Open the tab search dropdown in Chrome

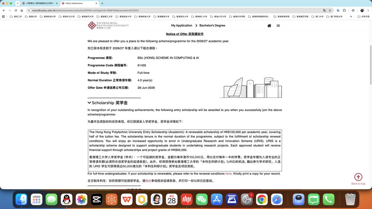[17, 3]
